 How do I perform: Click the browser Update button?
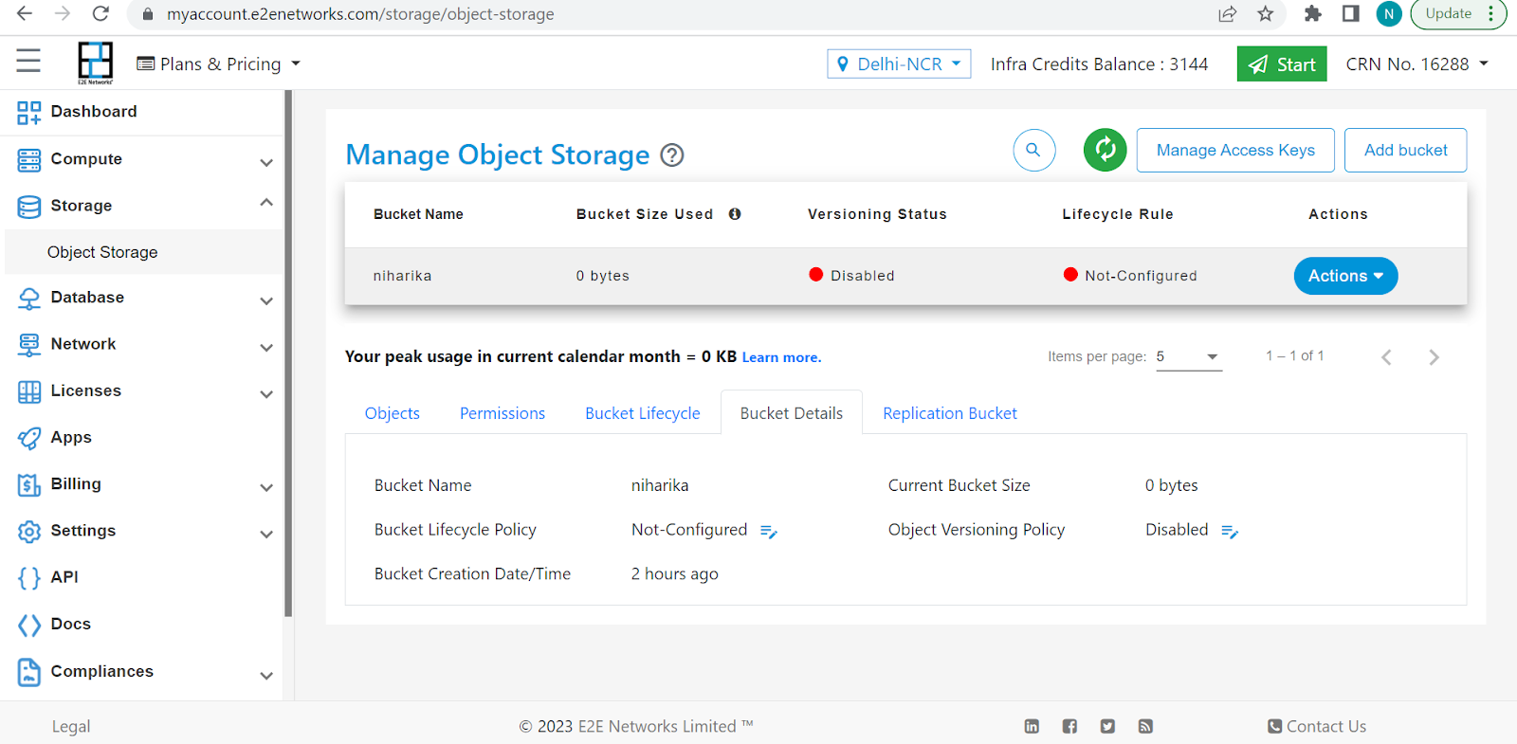1458,13
